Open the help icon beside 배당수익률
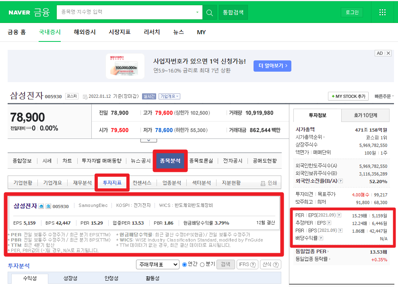This screenshot has height=287, width=398. 321,238
